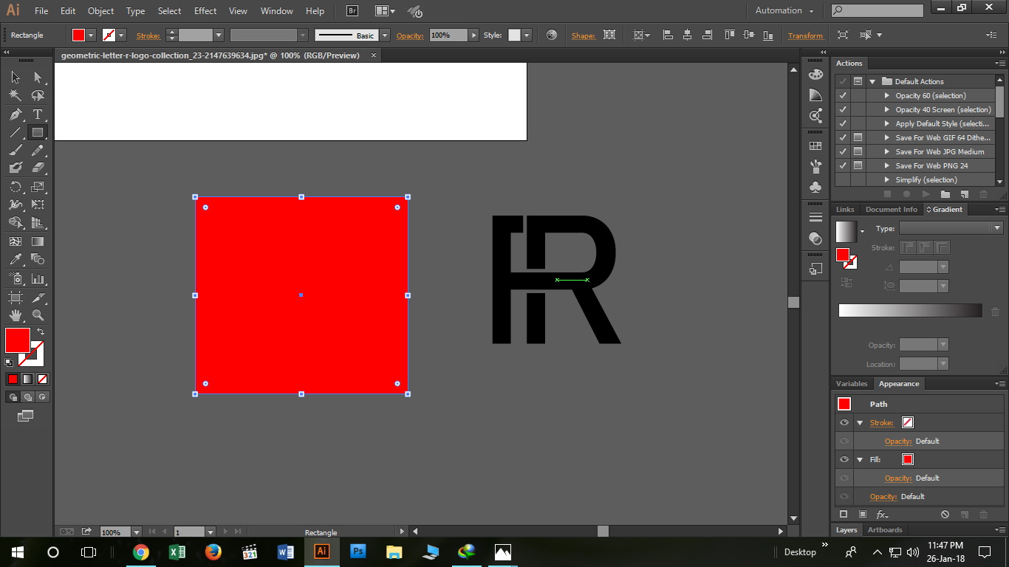1009x567 pixels.
Task: Toggle checkmark for Opacity 60 (selection) action
Action: (x=842, y=95)
